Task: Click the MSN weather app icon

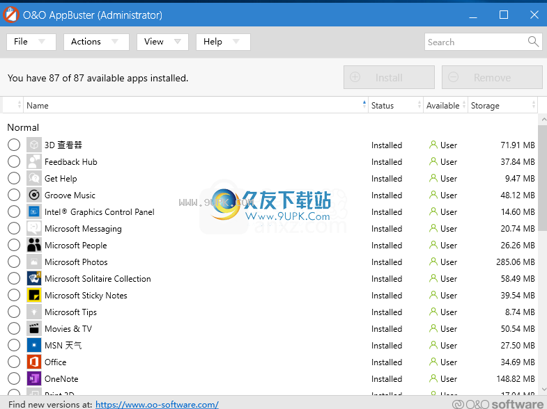Action: 34,345
